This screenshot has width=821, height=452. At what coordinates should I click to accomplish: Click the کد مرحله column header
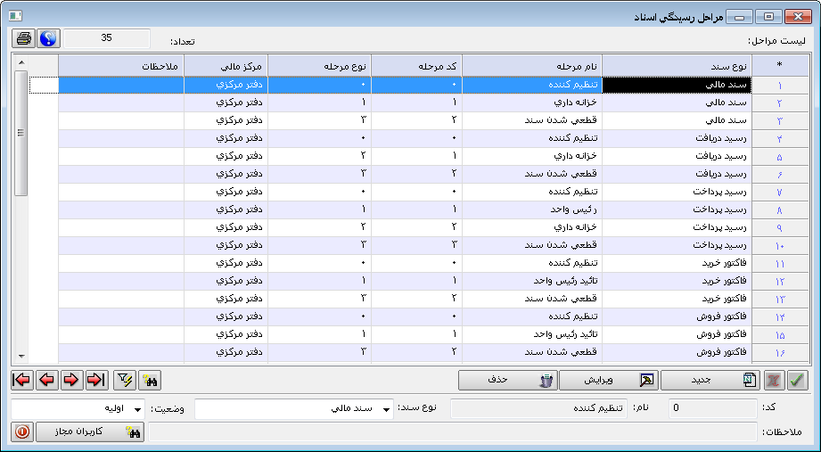point(417,66)
